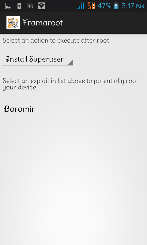Open the Install Superuser action dropdown
The width and height of the screenshot is (147, 245).
coord(37,59)
